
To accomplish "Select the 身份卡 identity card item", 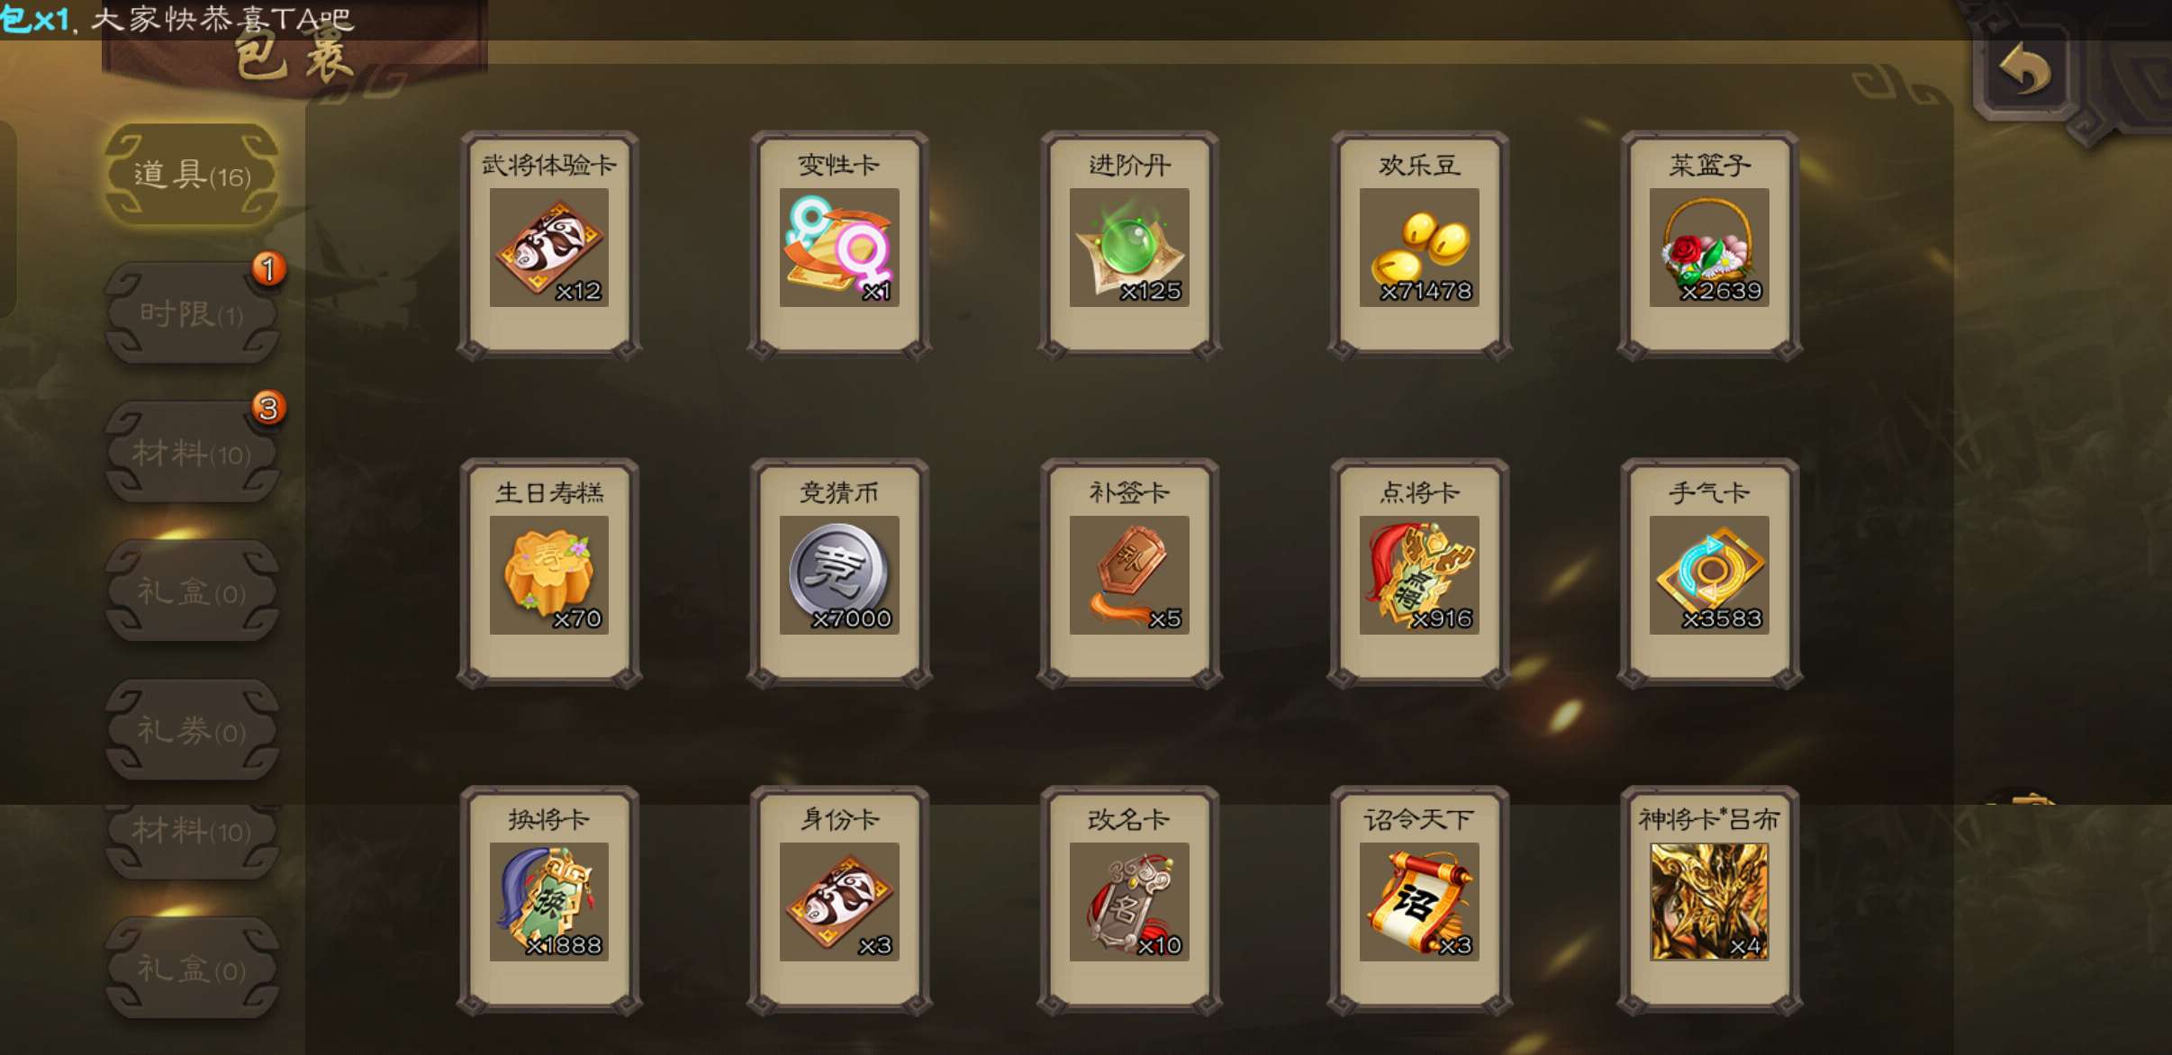I will click(x=839, y=900).
